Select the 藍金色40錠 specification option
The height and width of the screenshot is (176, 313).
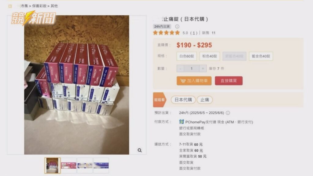click(261, 56)
